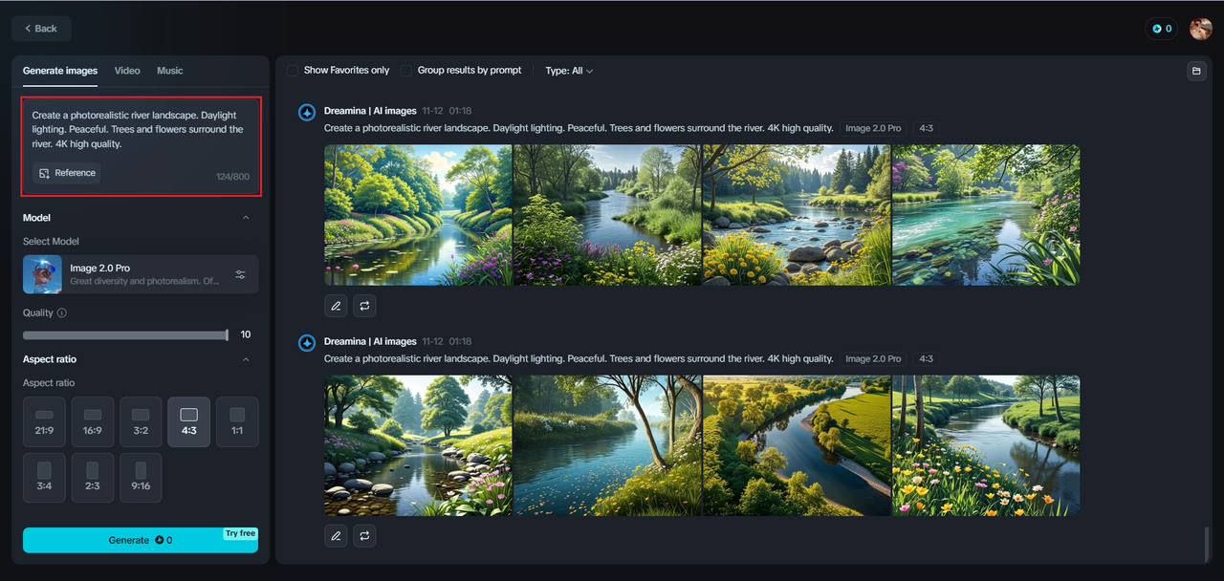Open the Image 2.0 Pro model selector
This screenshot has height=581, width=1224.
coord(141,274)
